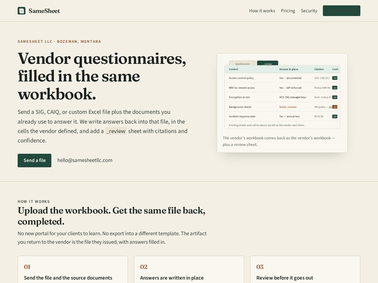Click the Arch. note p.6 citation
The width and height of the screenshot is (378, 283).
(x=323, y=97)
